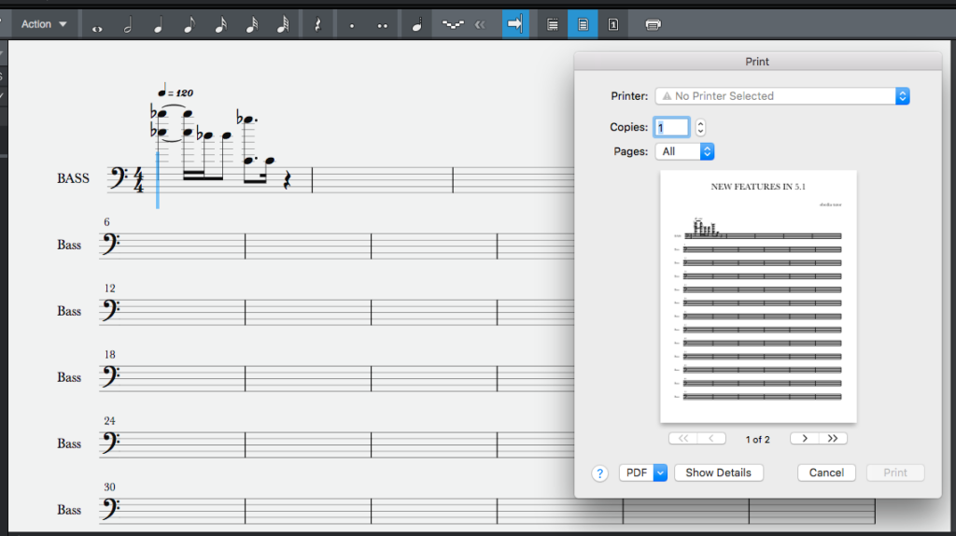
Task: Click the double left chevron icon
Action: pos(481,24)
